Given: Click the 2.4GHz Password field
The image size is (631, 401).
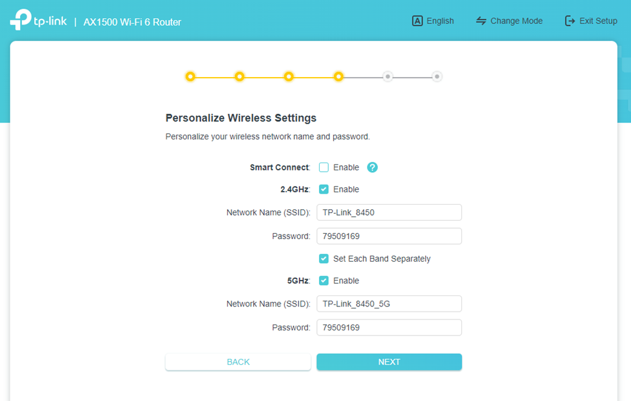Looking at the screenshot, I should 389,236.
